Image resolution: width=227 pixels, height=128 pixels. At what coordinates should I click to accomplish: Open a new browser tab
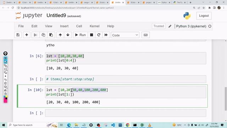(190, 2)
